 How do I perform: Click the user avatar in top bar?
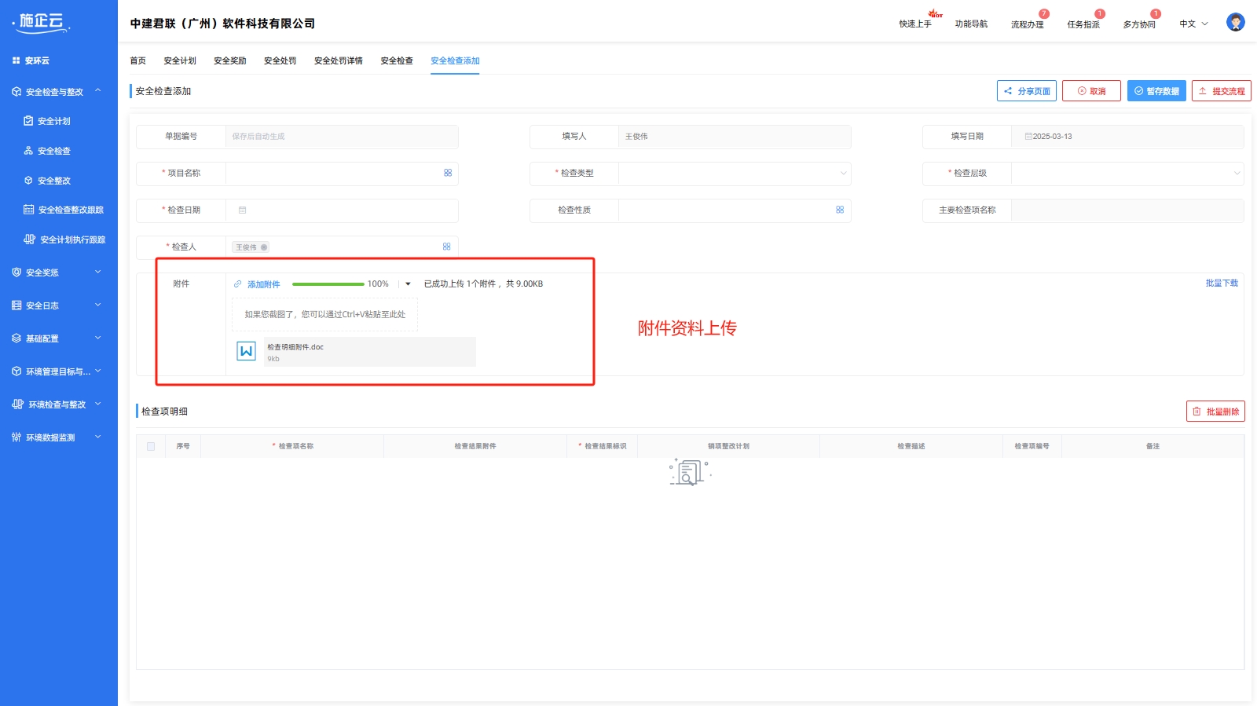click(1235, 23)
